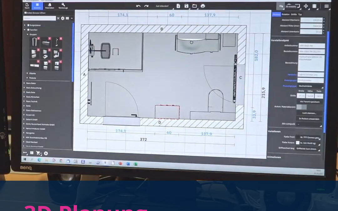This screenshot has height=211, width=338.
Task: Open the Werkzeuge tab
Action: 63,6
